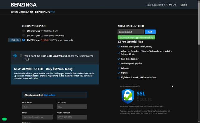Click checkmark beside Nasdaq Basic feature
The image size is (200, 123).
pyautogui.click(x=119, y=47)
